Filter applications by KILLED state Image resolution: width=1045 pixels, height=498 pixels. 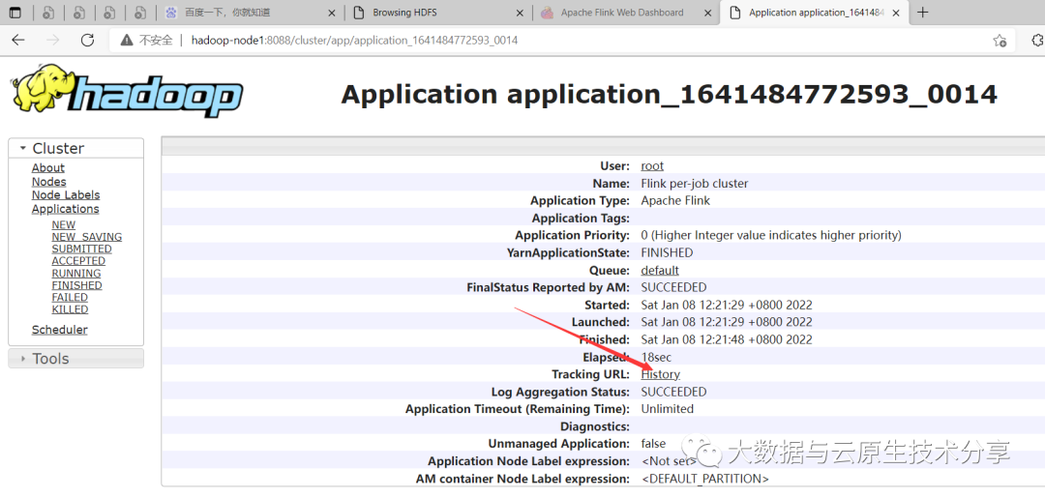[x=70, y=309]
